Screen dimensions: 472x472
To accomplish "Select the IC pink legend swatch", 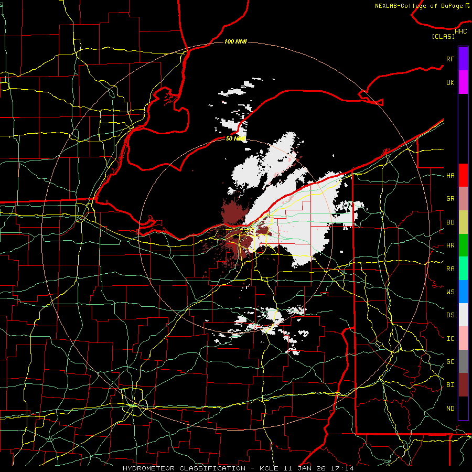I will 463,338.
